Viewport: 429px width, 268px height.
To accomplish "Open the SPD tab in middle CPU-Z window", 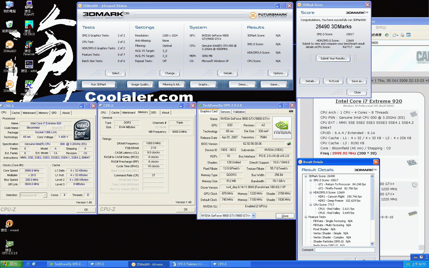I will (x=153, y=113).
